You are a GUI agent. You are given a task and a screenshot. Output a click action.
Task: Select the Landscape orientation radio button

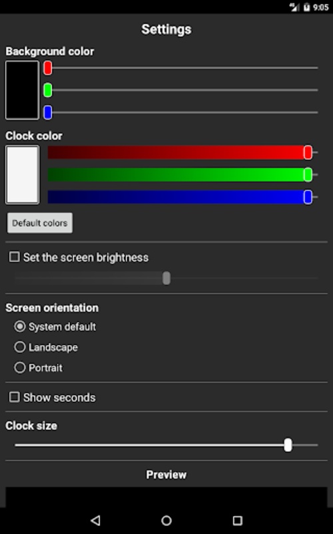20,347
